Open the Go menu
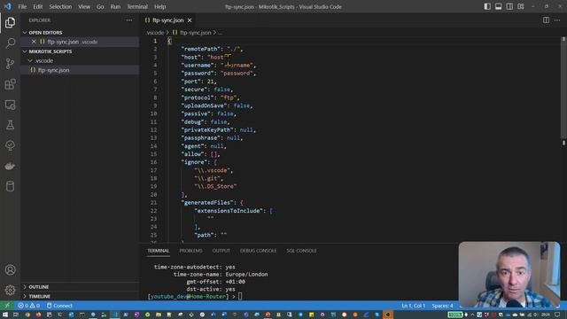This screenshot has width=567, height=319. click(x=100, y=6)
